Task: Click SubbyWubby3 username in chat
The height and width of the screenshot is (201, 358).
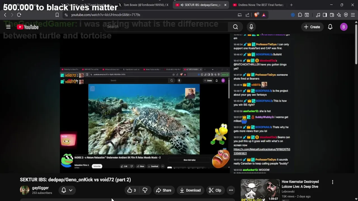Action: [x=265, y=117]
